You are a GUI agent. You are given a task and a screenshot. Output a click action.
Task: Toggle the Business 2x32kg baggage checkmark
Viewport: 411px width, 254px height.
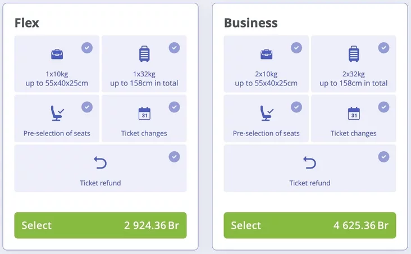click(x=383, y=48)
